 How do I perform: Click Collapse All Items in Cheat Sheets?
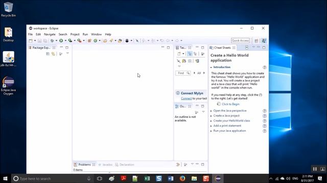click(247, 48)
